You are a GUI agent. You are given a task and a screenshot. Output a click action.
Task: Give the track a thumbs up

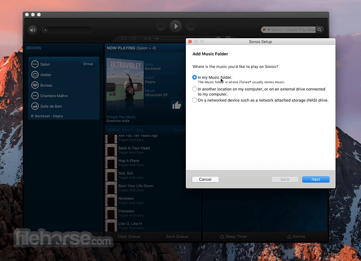177,105
